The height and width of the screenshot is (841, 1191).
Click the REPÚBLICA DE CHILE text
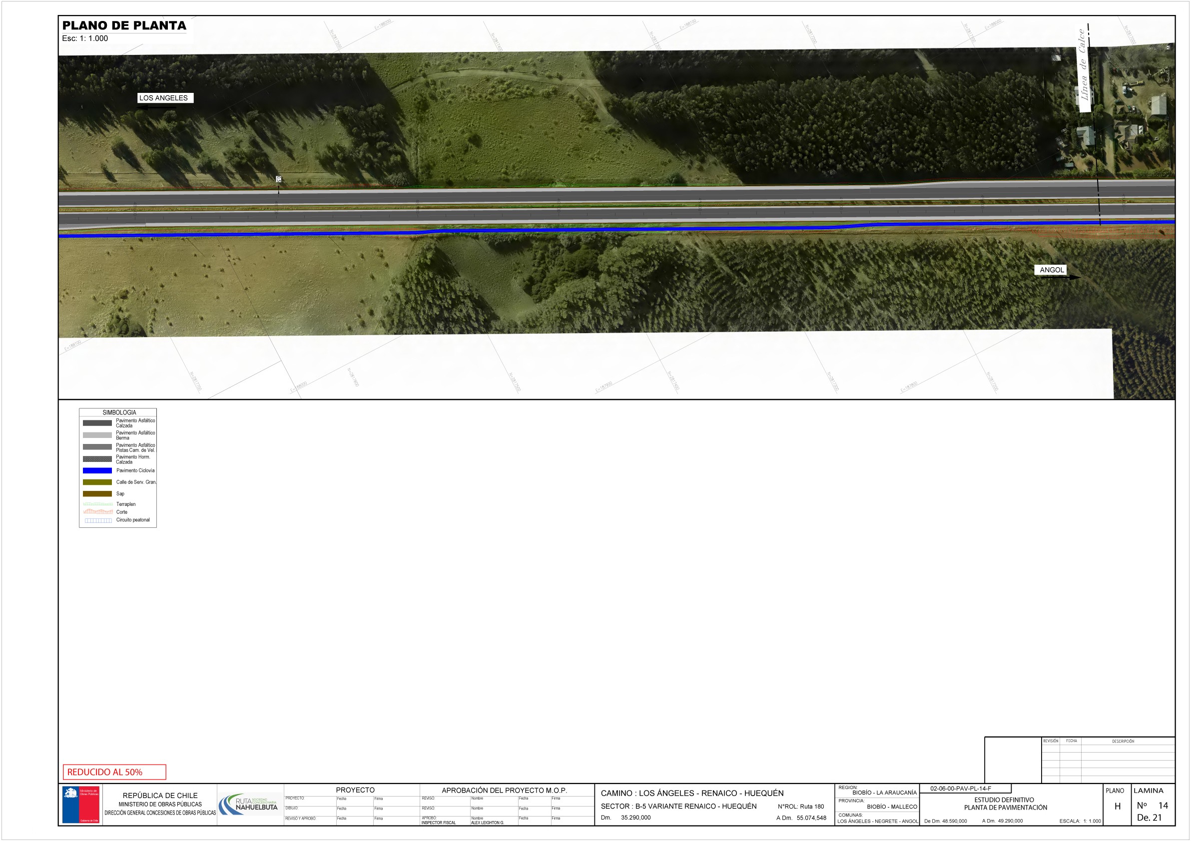point(160,796)
